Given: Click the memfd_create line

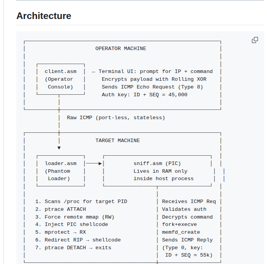Looking at the screenshot, I should pyautogui.click(x=181, y=232).
